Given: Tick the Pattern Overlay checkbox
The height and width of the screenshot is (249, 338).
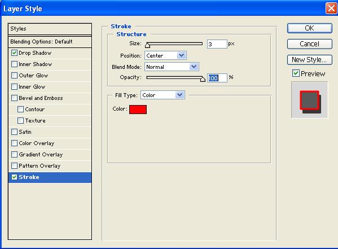Looking at the screenshot, I should click(x=14, y=165).
